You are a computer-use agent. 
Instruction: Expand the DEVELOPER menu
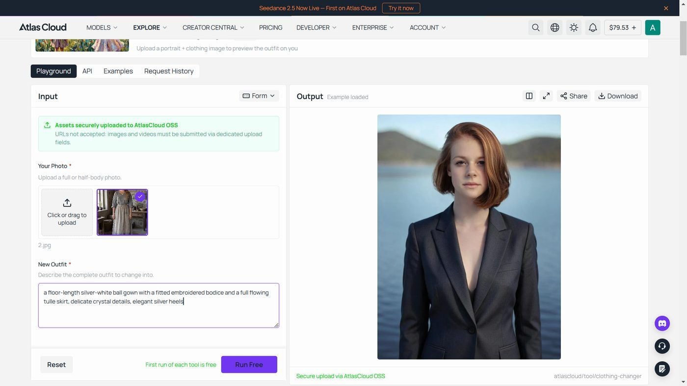point(316,27)
